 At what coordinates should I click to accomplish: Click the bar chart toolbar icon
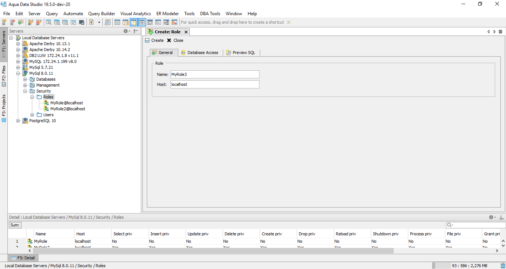(174, 22)
